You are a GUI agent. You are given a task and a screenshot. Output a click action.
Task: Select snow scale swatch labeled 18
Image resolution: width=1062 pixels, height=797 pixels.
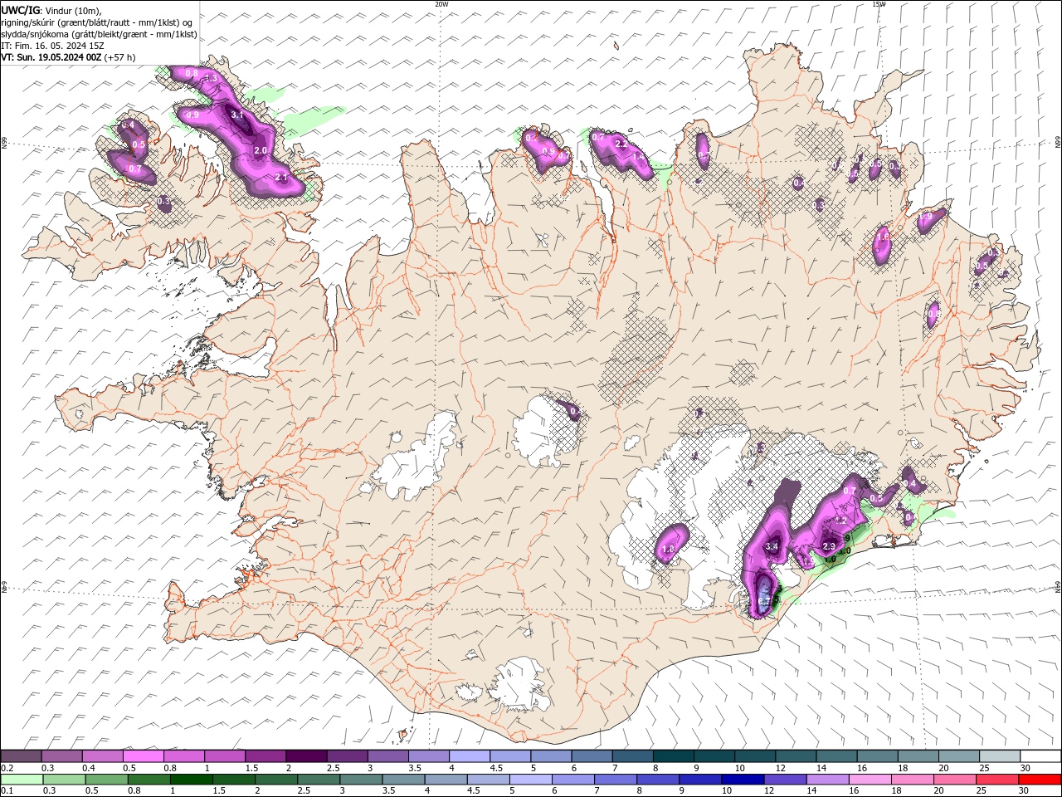(x=918, y=756)
